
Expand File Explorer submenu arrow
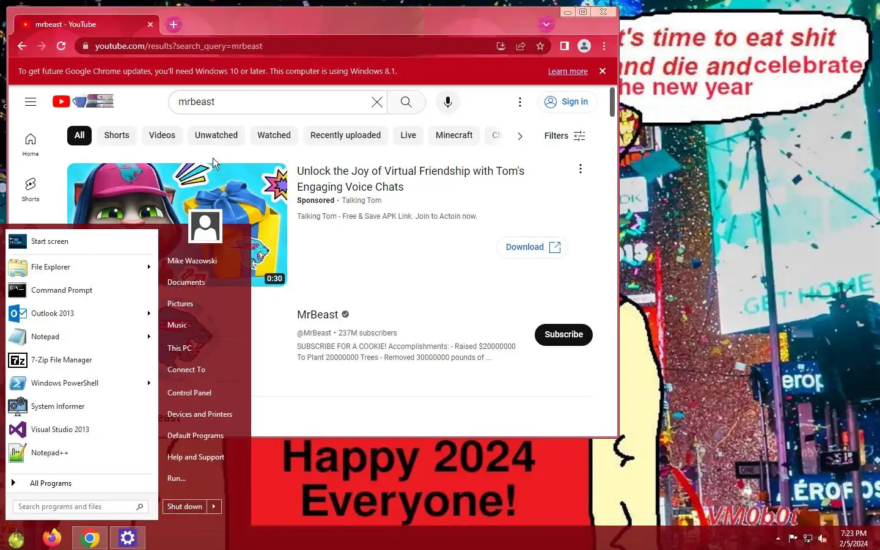148,267
